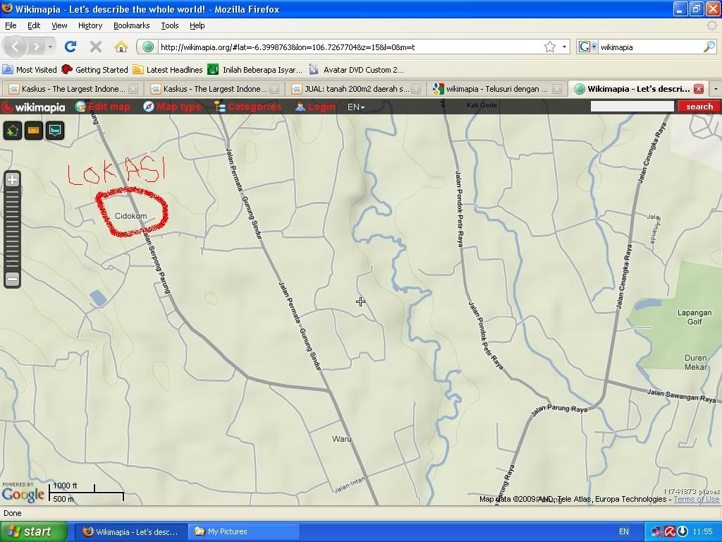Zoom out with the minus button
The width and height of the screenshot is (722, 542).
pyautogui.click(x=13, y=278)
